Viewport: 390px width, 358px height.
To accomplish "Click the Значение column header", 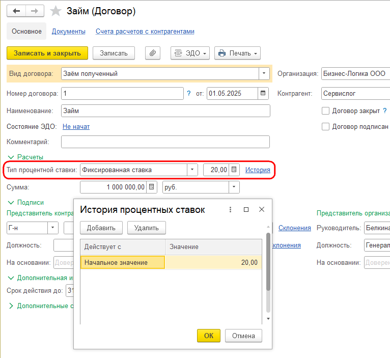I will tap(213, 247).
